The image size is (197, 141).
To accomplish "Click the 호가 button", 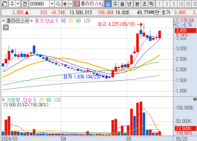I will tap(166, 12).
